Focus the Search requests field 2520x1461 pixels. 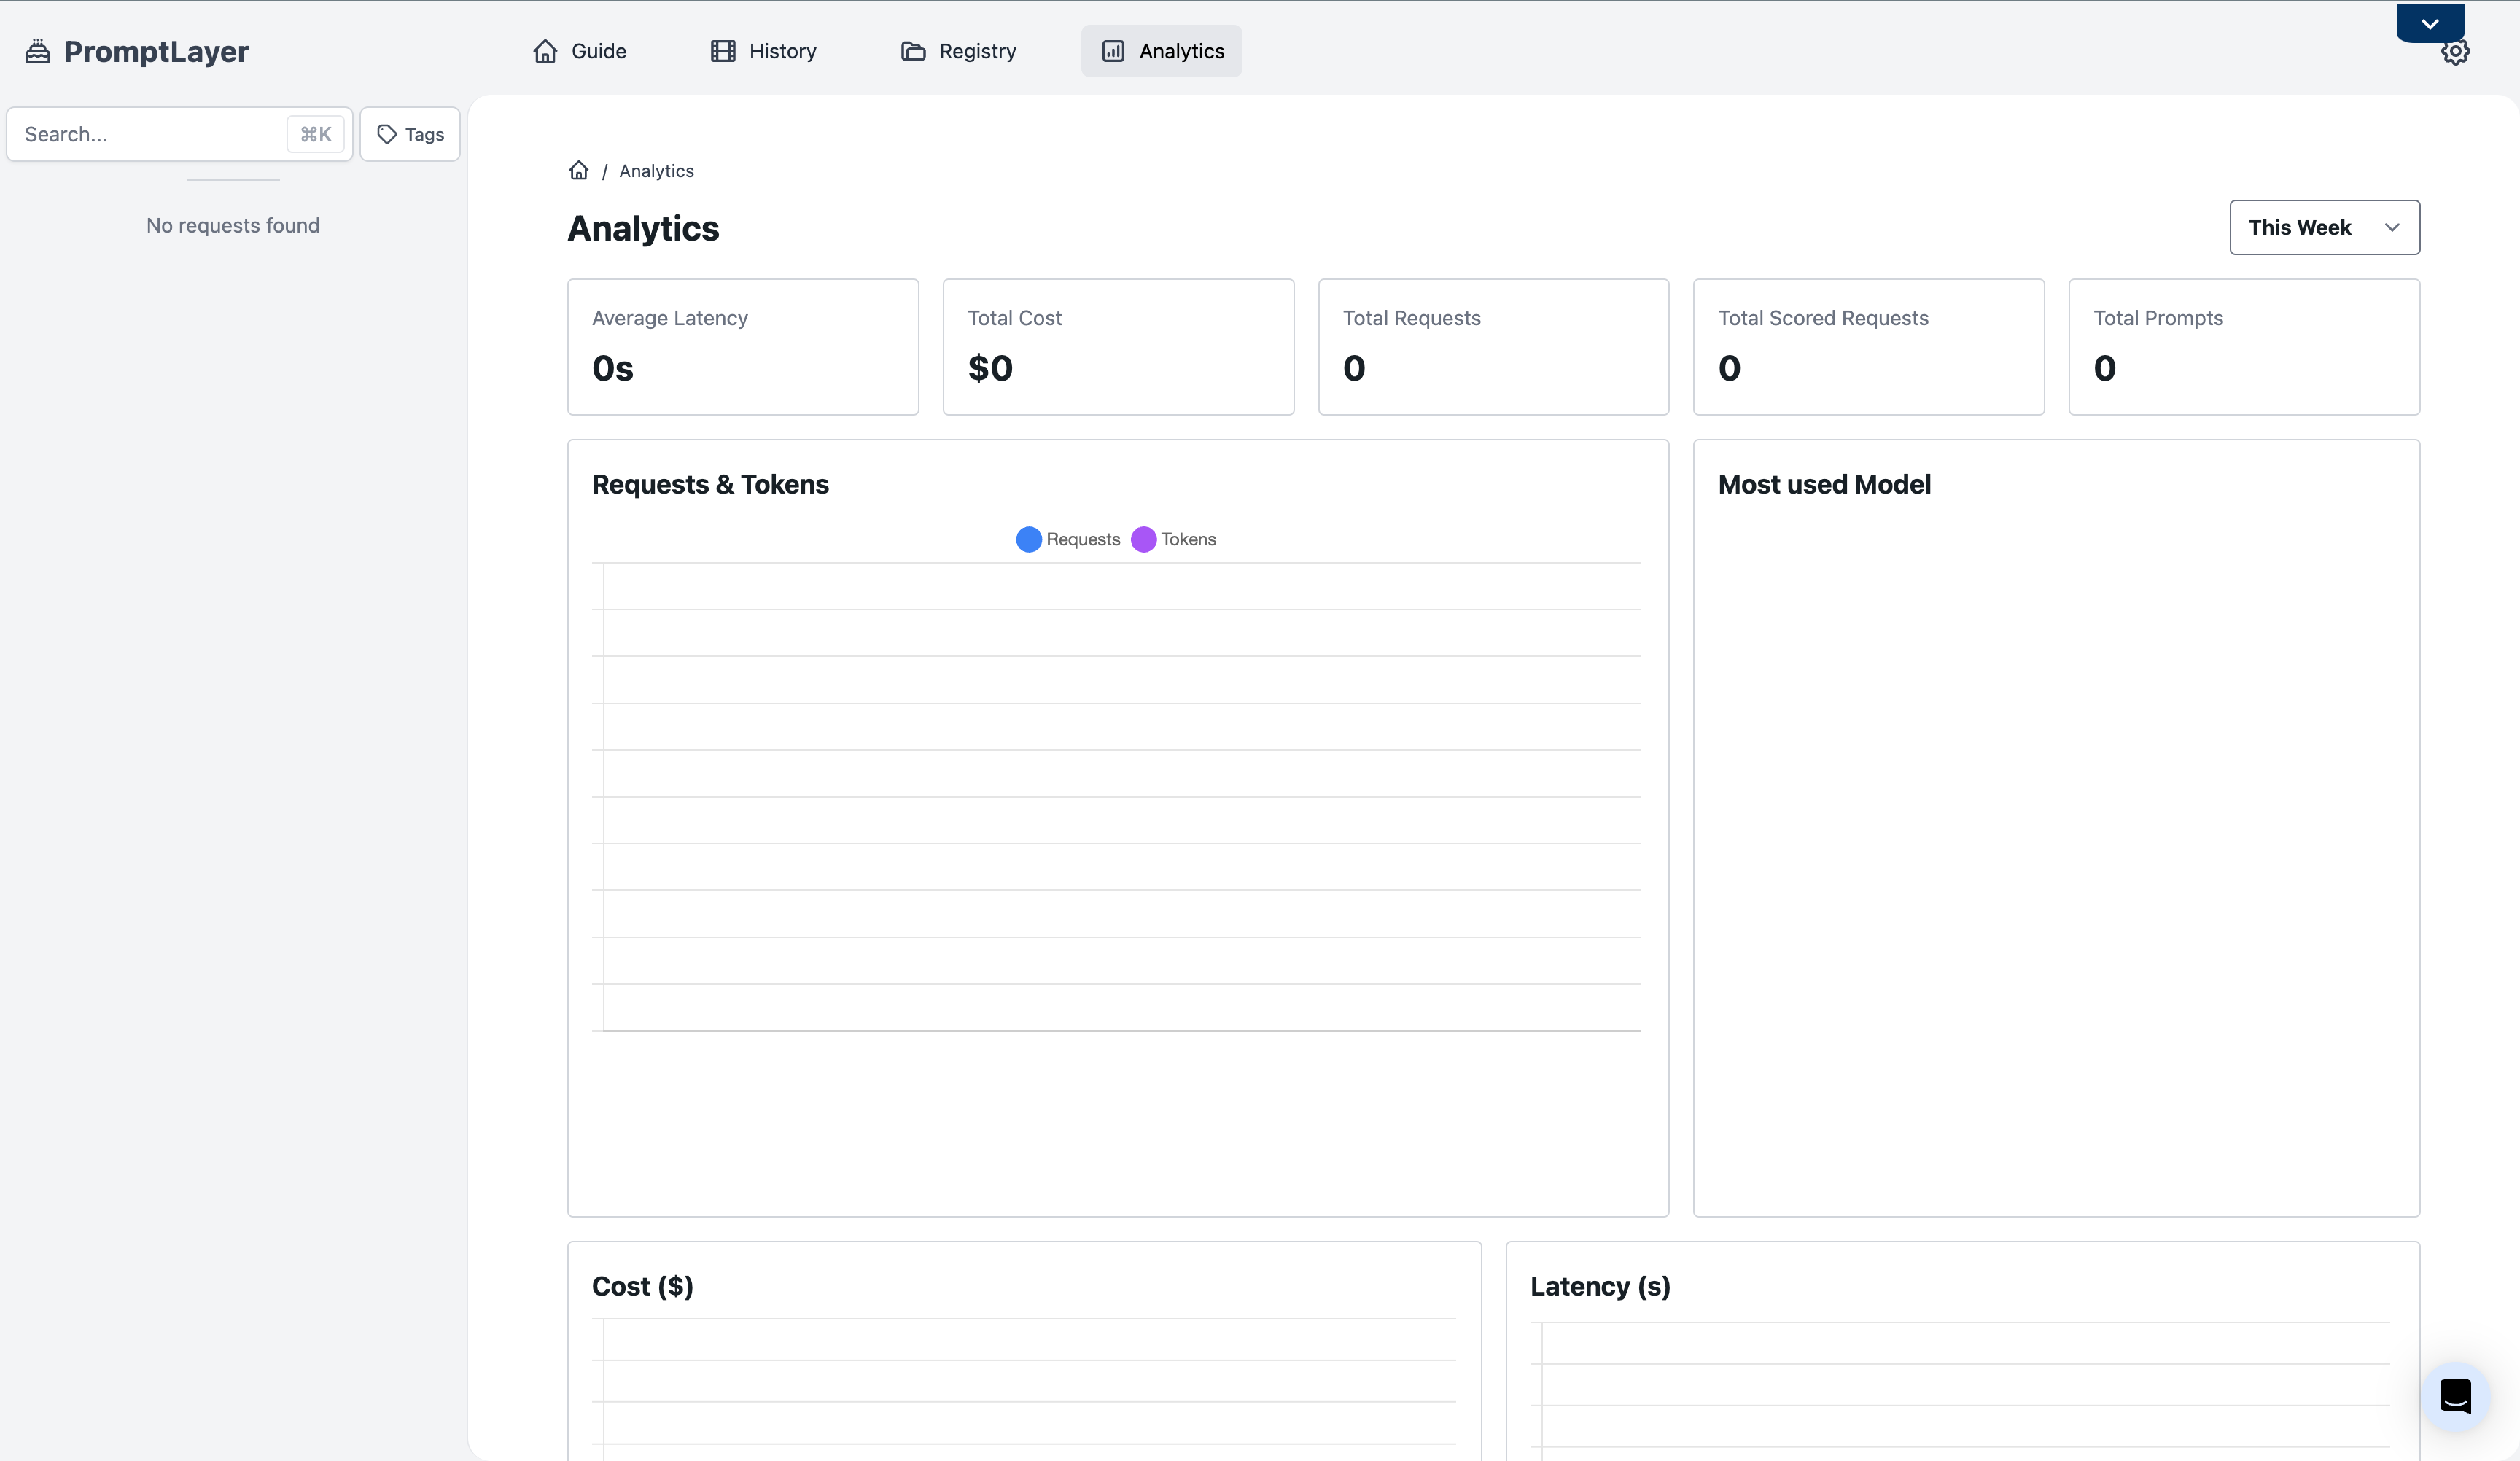point(179,134)
